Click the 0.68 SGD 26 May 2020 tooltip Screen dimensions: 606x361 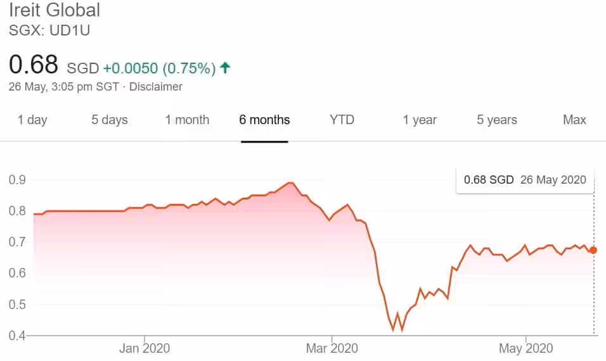[x=525, y=179]
